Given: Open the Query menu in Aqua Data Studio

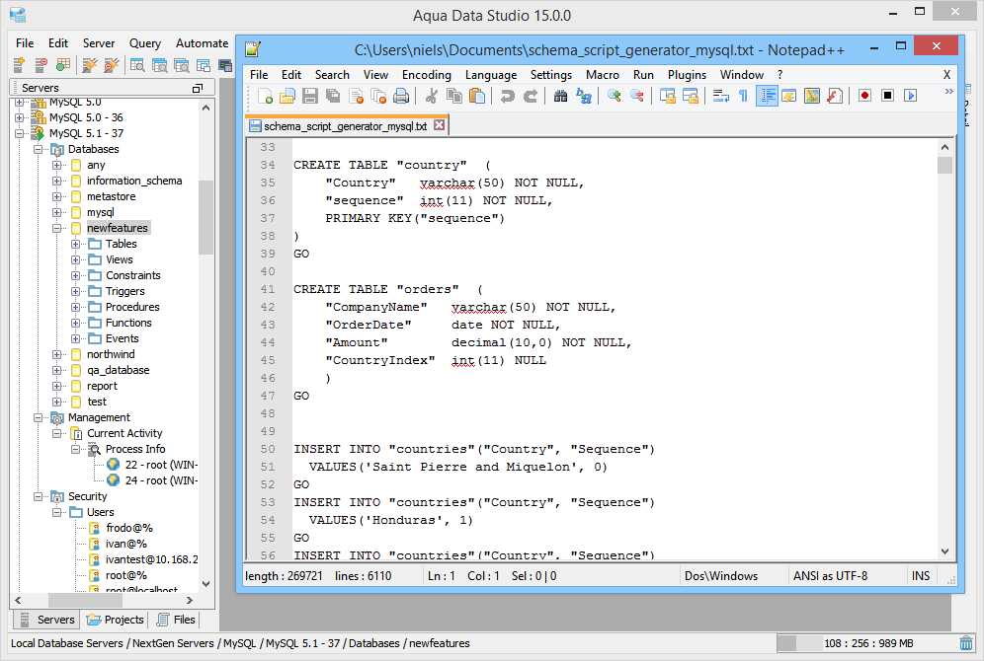Looking at the screenshot, I should pos(145,43).
